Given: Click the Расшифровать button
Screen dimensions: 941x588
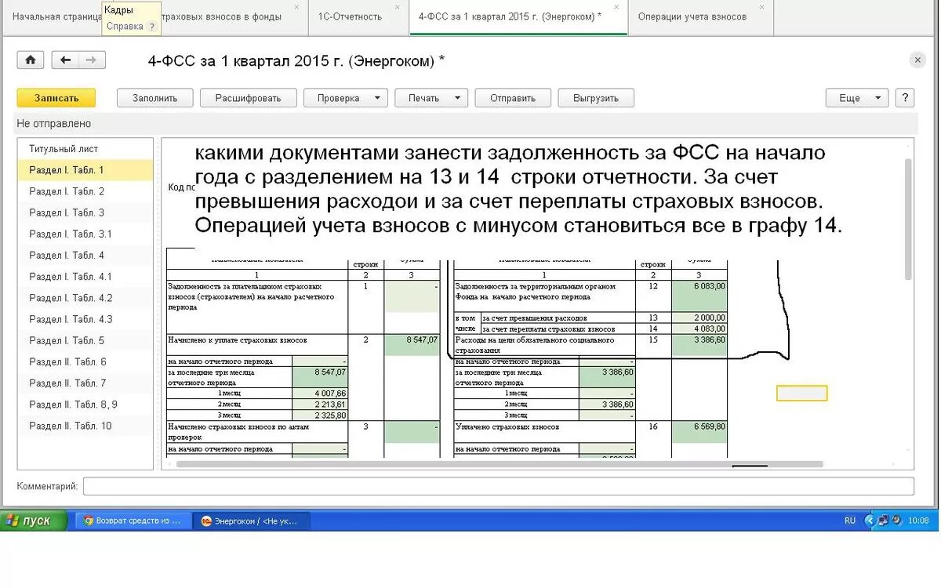Looking at the screenshot, I should click(249, 98).
